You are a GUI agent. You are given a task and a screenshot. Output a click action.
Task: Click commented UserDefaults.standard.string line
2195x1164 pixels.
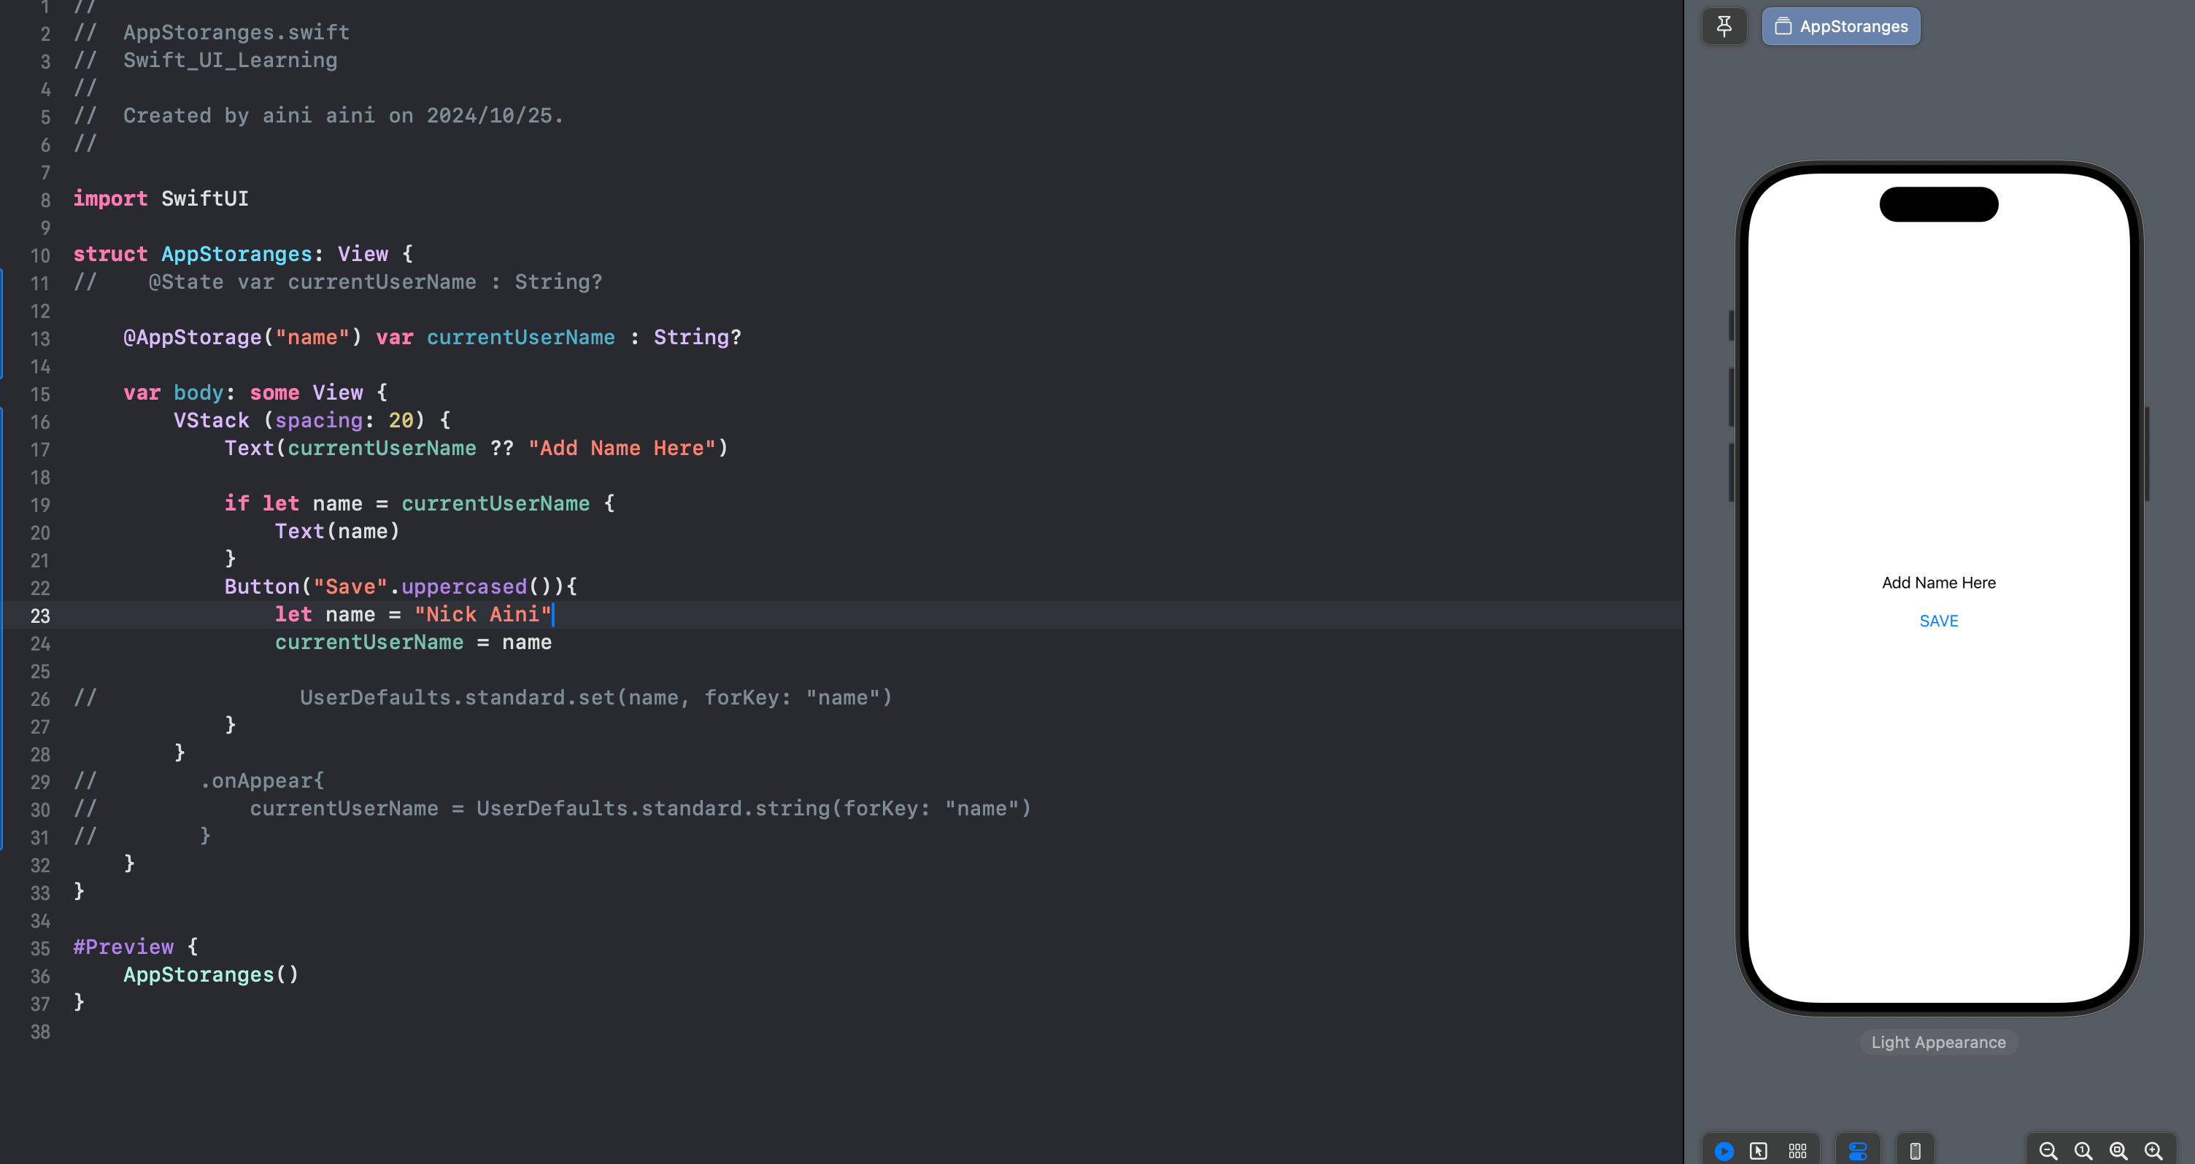pyautogui.click(x=641, y=808)
